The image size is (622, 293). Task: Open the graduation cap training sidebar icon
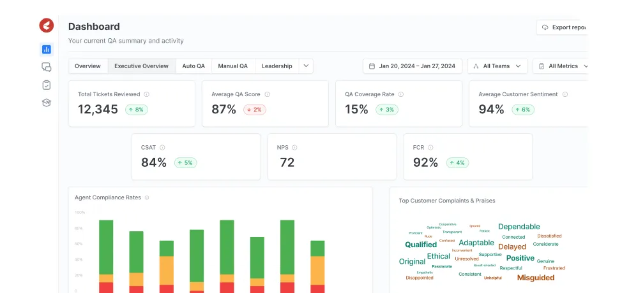coord(47,103)
